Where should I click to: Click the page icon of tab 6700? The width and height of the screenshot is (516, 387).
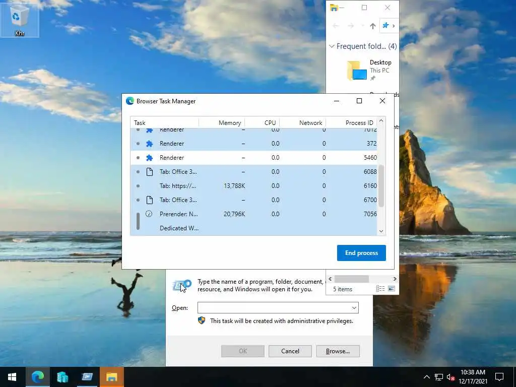(149, 200)
